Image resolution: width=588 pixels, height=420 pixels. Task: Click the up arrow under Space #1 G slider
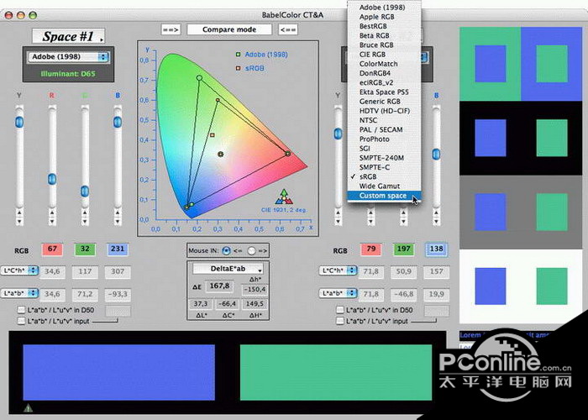click(85, 213)
